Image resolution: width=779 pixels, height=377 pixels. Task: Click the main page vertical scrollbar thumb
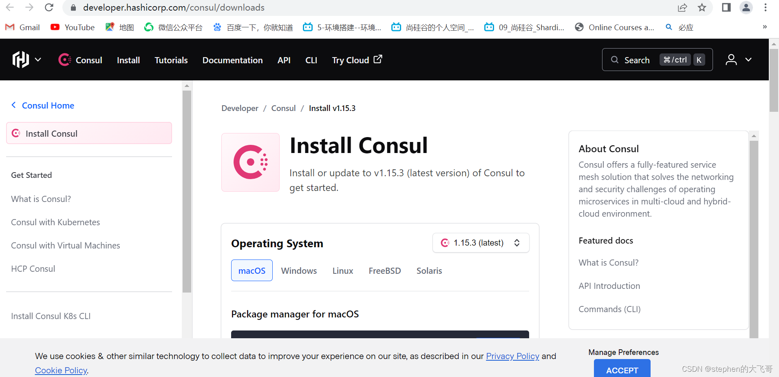[x=774, y=80]
